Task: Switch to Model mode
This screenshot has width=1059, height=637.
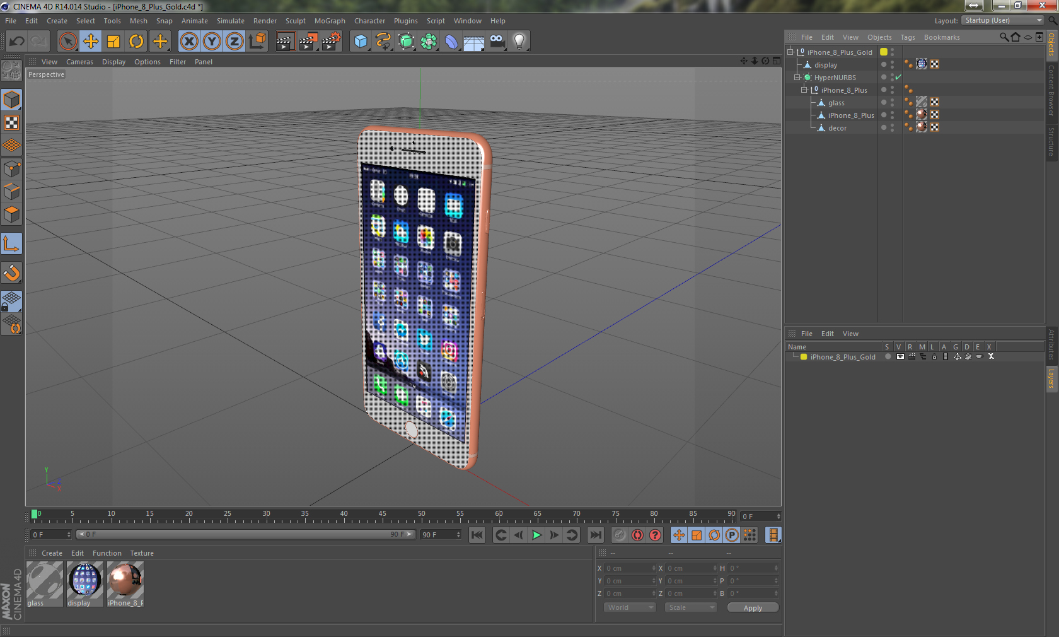Action: click(11, 100)
